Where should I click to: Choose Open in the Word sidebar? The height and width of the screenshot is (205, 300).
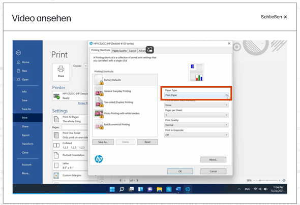coord(22,79)
